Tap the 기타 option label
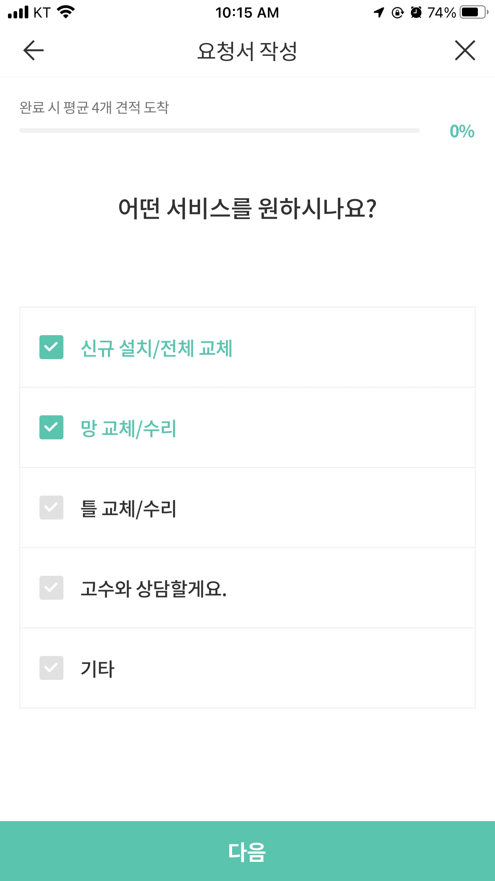This screenshot has width=495, height=881. coord(98,669)
